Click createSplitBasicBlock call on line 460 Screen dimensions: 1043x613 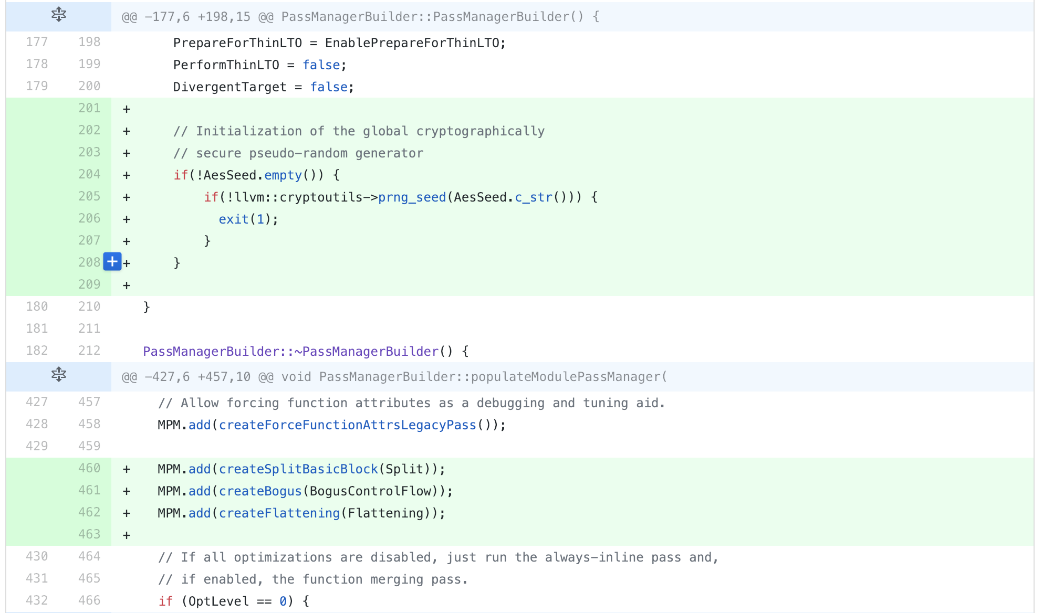coord(298,469)
